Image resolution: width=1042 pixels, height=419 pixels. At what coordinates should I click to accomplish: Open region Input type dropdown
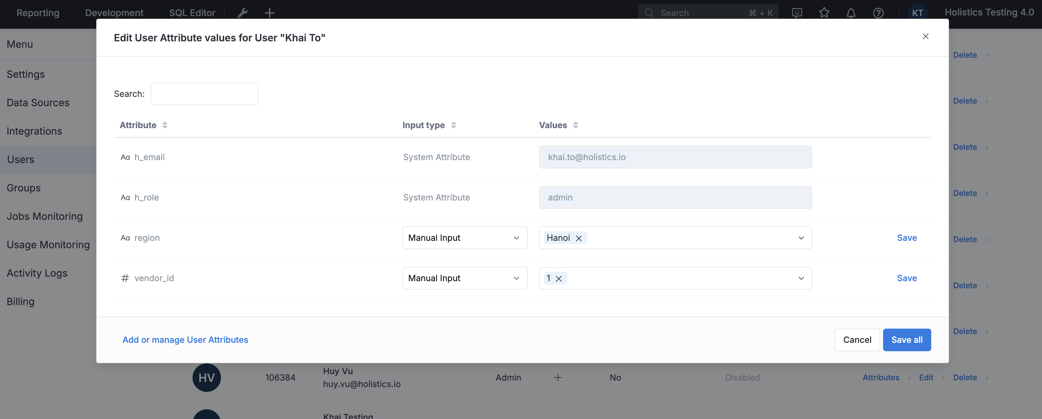coord(465,238)
